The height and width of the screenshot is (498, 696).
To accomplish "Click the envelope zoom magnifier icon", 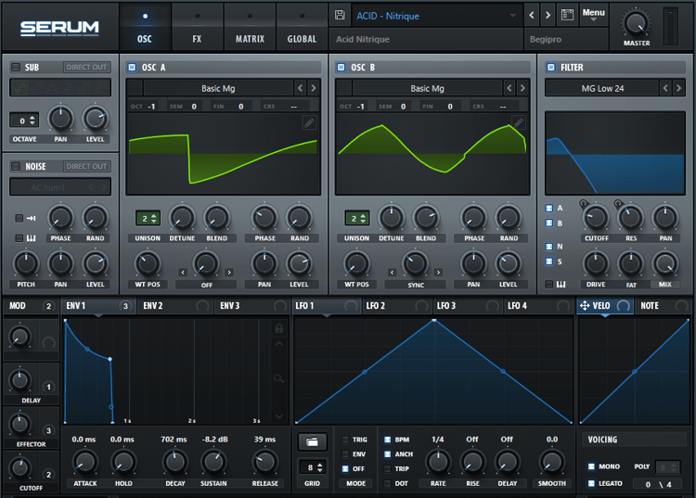I will 278,378.
